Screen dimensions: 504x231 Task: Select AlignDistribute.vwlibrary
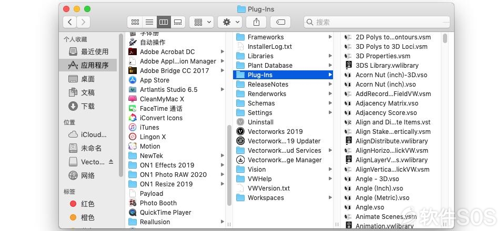click(x=391, y=141)
